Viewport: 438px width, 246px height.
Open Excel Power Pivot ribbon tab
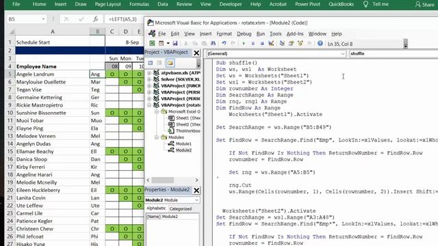(307, 4)
